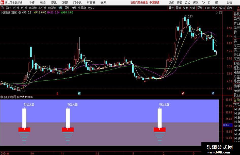Expand the 更多 periods dropdown
This screenshot has height=155, width=240.
coord(91,8)
